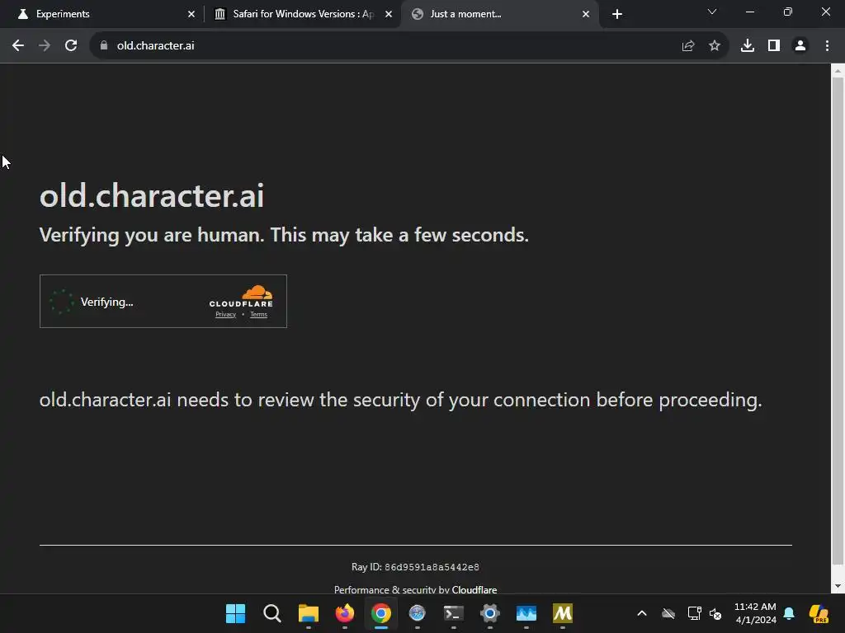Select the Just a moment... tab
The image size is (845, 633).
click(x=499, y=14)
